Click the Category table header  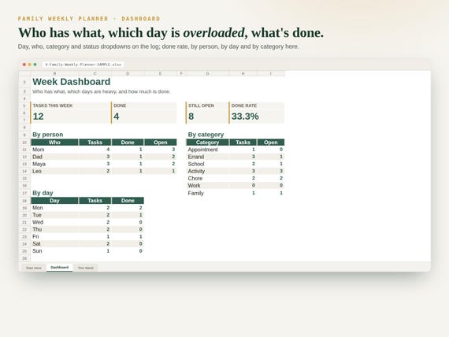coord(207,143)
